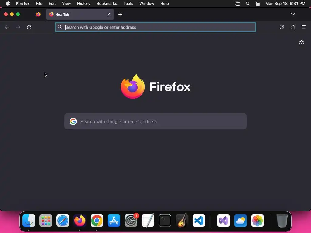Open the Edit menu
The width and height of the screenshot is (311, 233).
(x=52, y=4)
